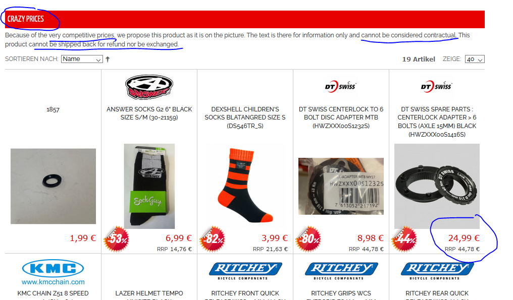The width and height of the screenshot is (513, 300).
Task: Click the Crazy Prices header banner
Action: 245,19
